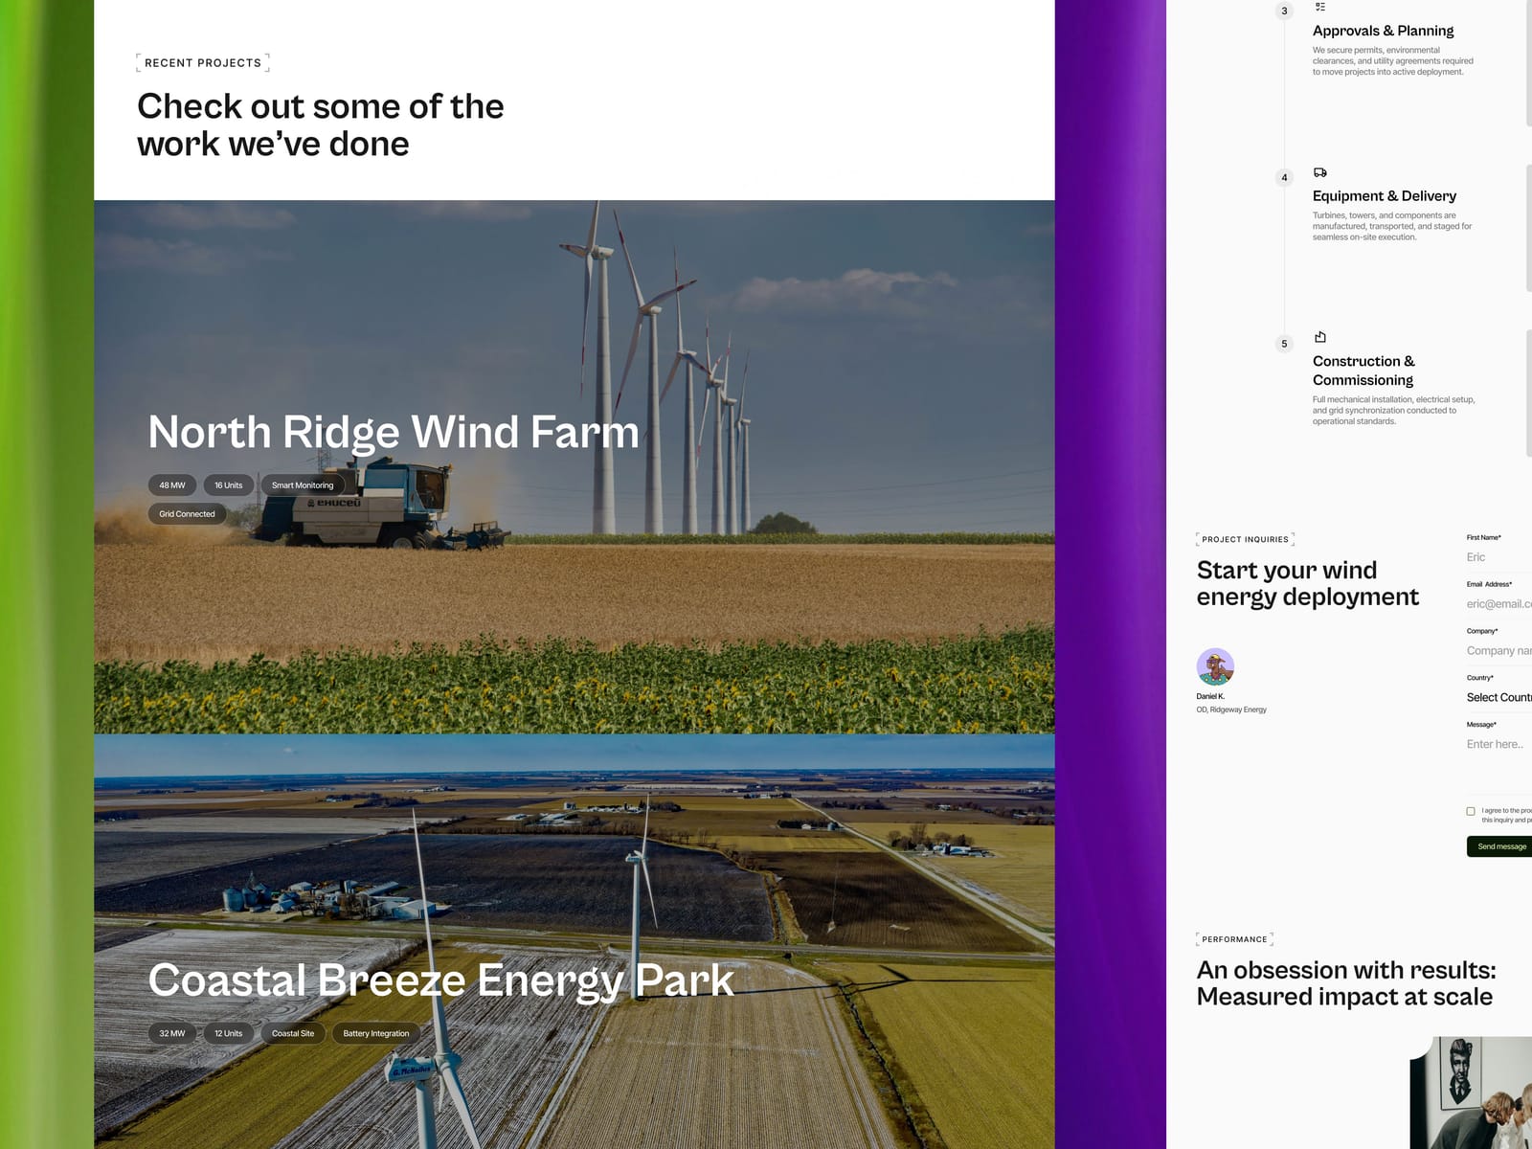Click the Battery Integration tag
Viewport: 1532px width, 1149px height.
click(x=376, y=1033)
